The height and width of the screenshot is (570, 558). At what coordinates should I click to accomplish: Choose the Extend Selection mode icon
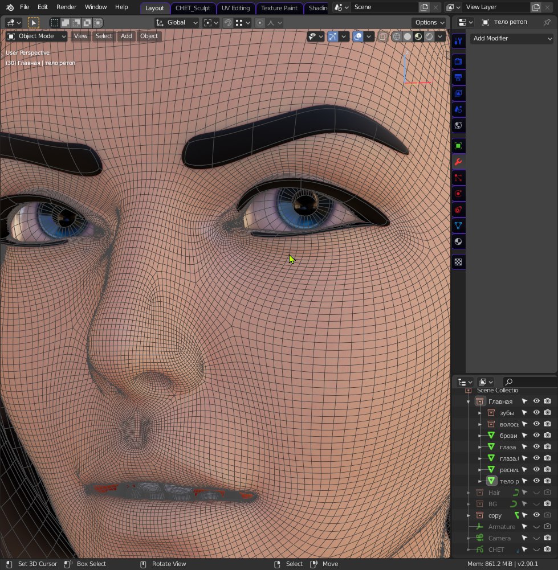pyautogui.click(x=66, y=23)
